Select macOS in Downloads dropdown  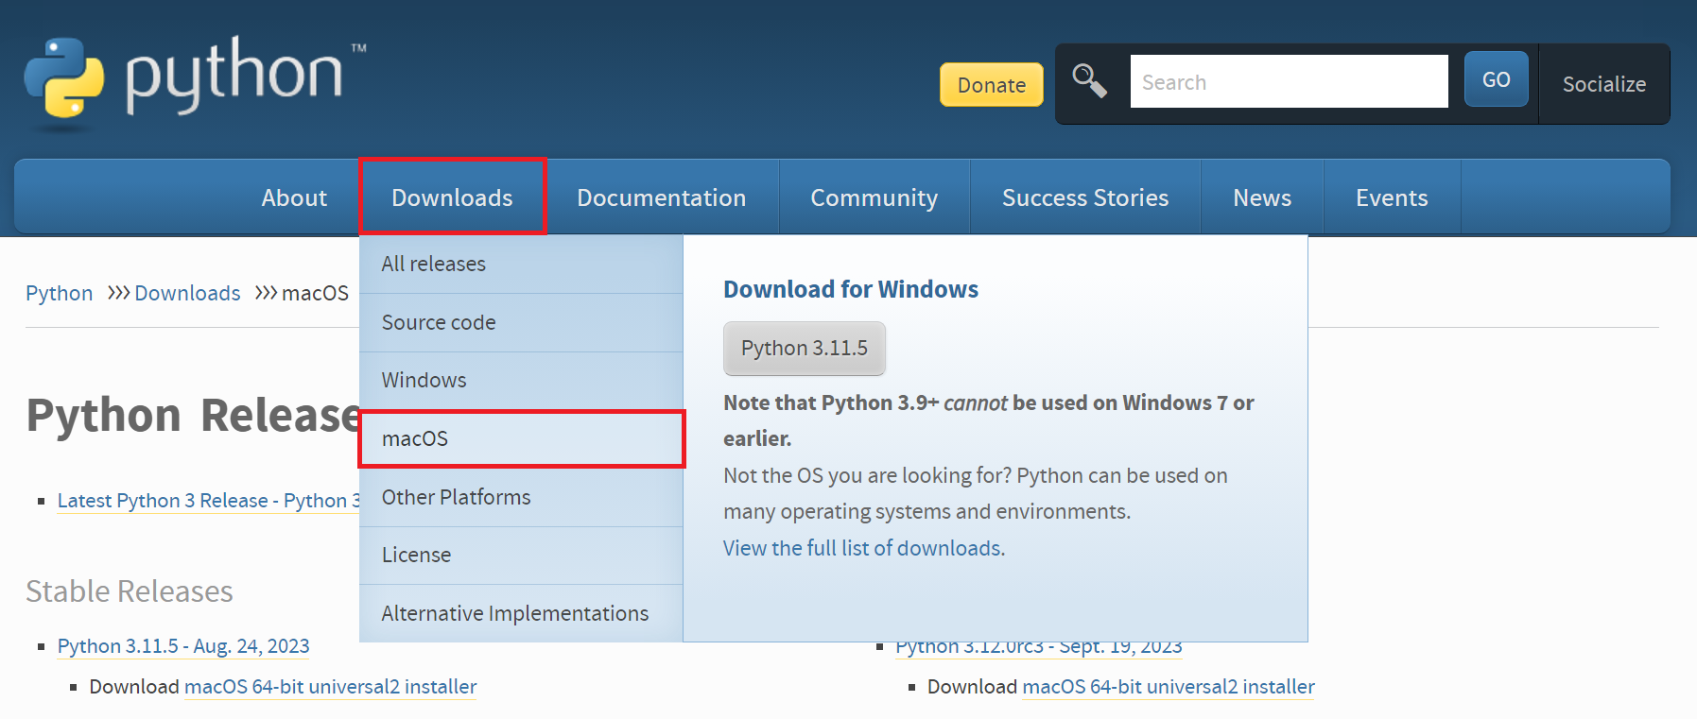pyautogui.click(x=521, y=438)
